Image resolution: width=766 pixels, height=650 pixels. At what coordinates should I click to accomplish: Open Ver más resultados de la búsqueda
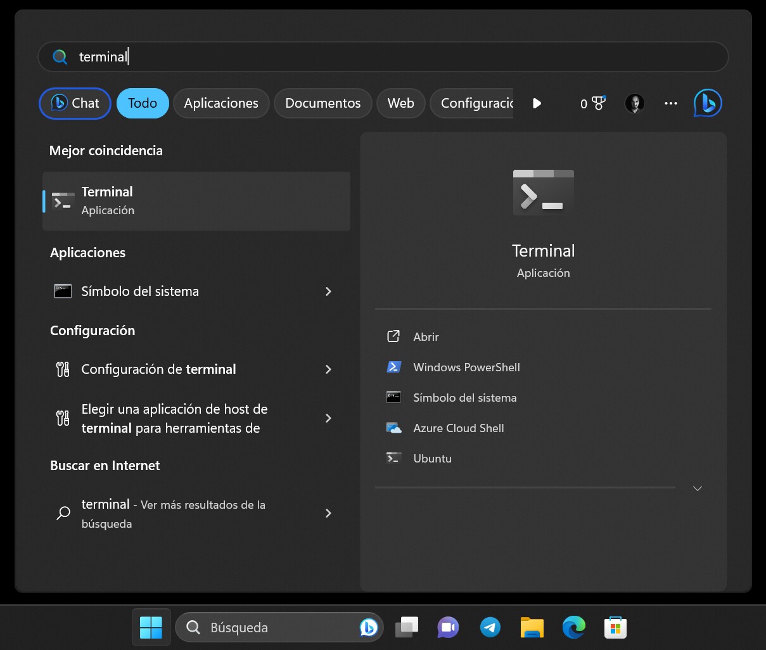point(173,513)
